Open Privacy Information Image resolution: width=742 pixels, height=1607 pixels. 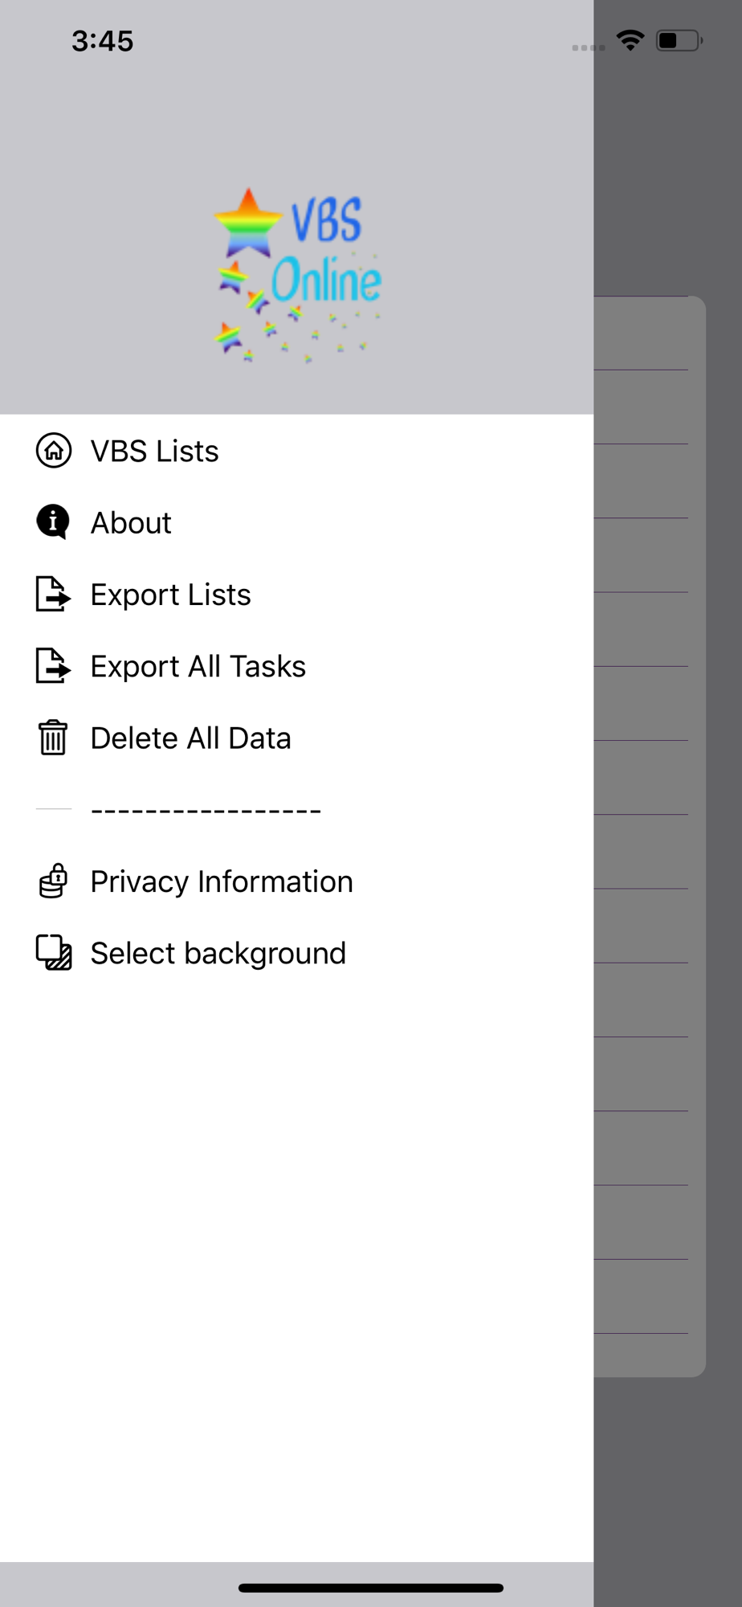[x=297, y=881]
